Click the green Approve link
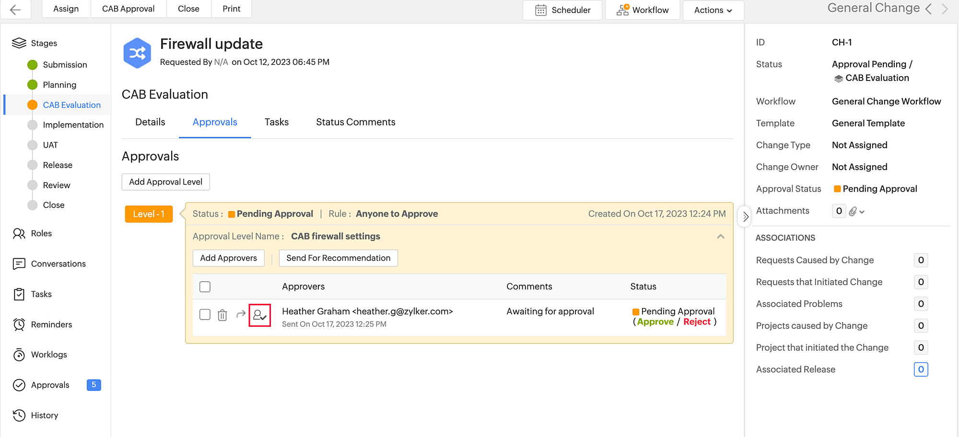Image resolution: width=959 pixels, height=437 pixels. (x=655, y=322)
